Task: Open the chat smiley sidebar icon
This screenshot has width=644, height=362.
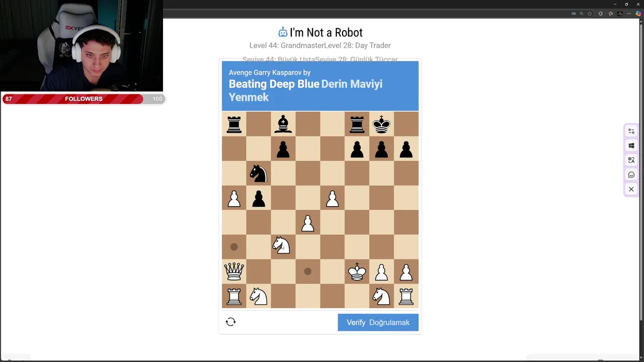Action: 631,174
